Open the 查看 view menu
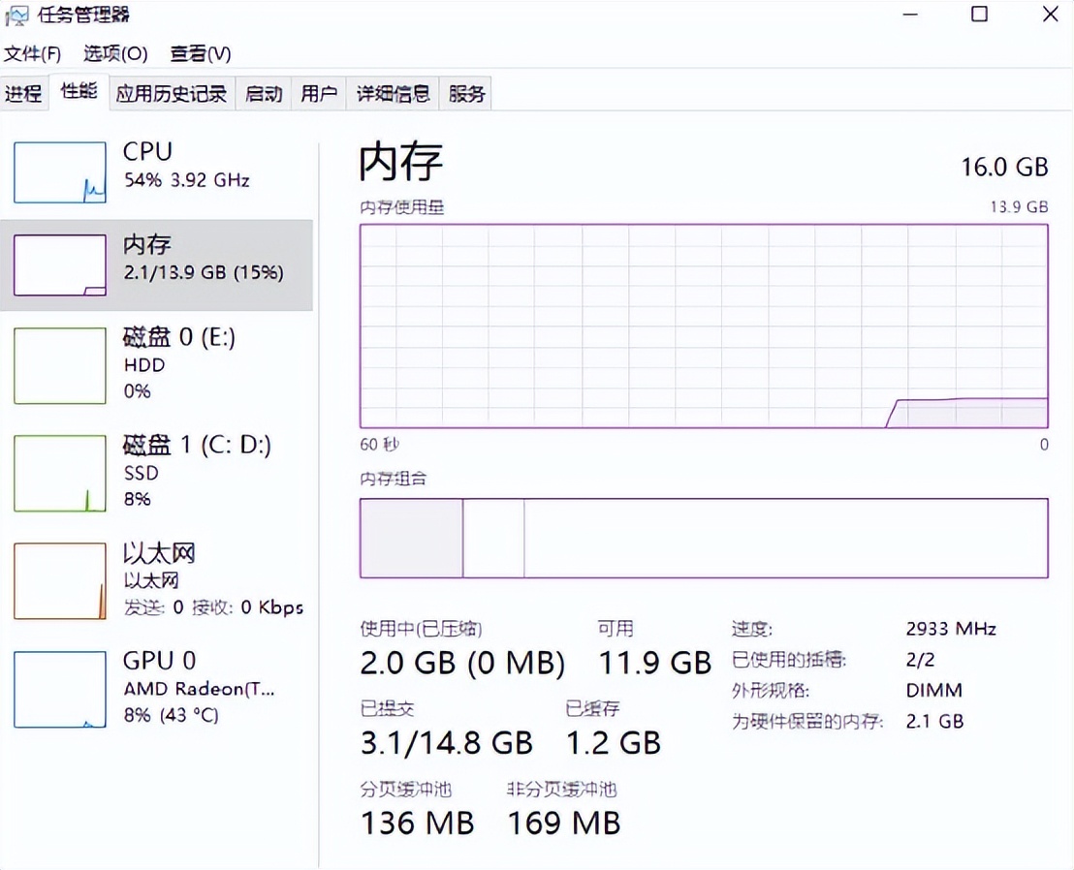 [x=198, y=53]
